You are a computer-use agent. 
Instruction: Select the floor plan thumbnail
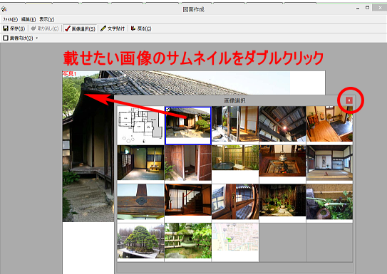click(x=140, y=125)
